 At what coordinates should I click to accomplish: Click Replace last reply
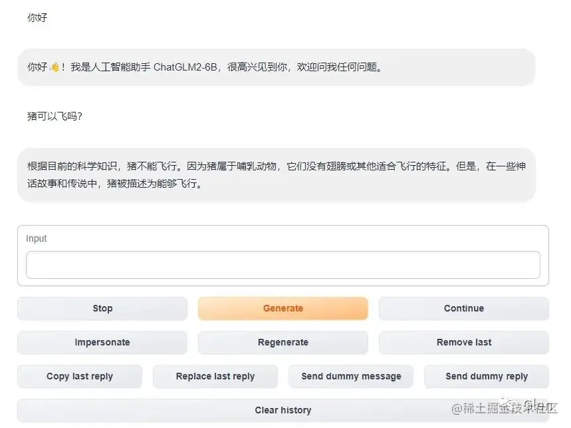215,376
